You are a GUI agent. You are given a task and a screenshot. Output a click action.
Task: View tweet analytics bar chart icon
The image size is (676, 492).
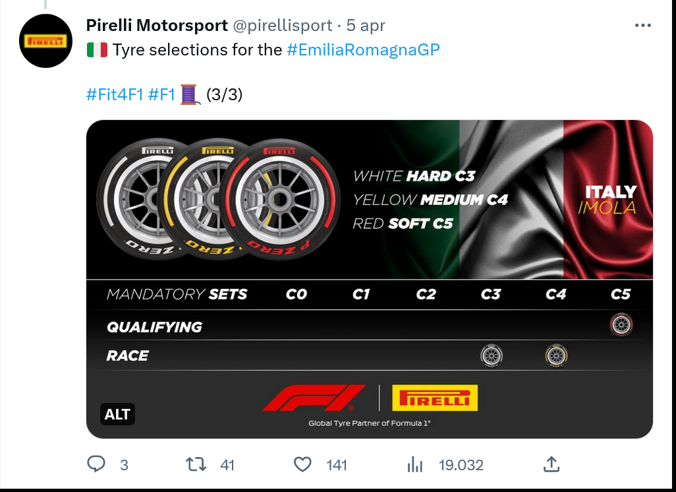(x=414, y=465)
